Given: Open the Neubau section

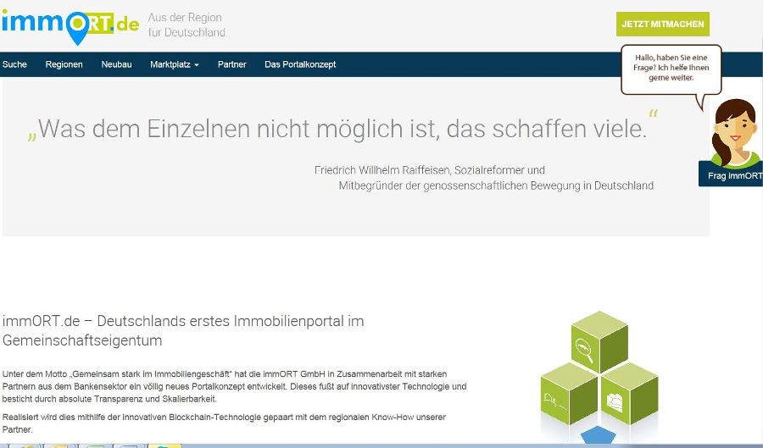Looking at the screenshot, I should tap(116, 64).
